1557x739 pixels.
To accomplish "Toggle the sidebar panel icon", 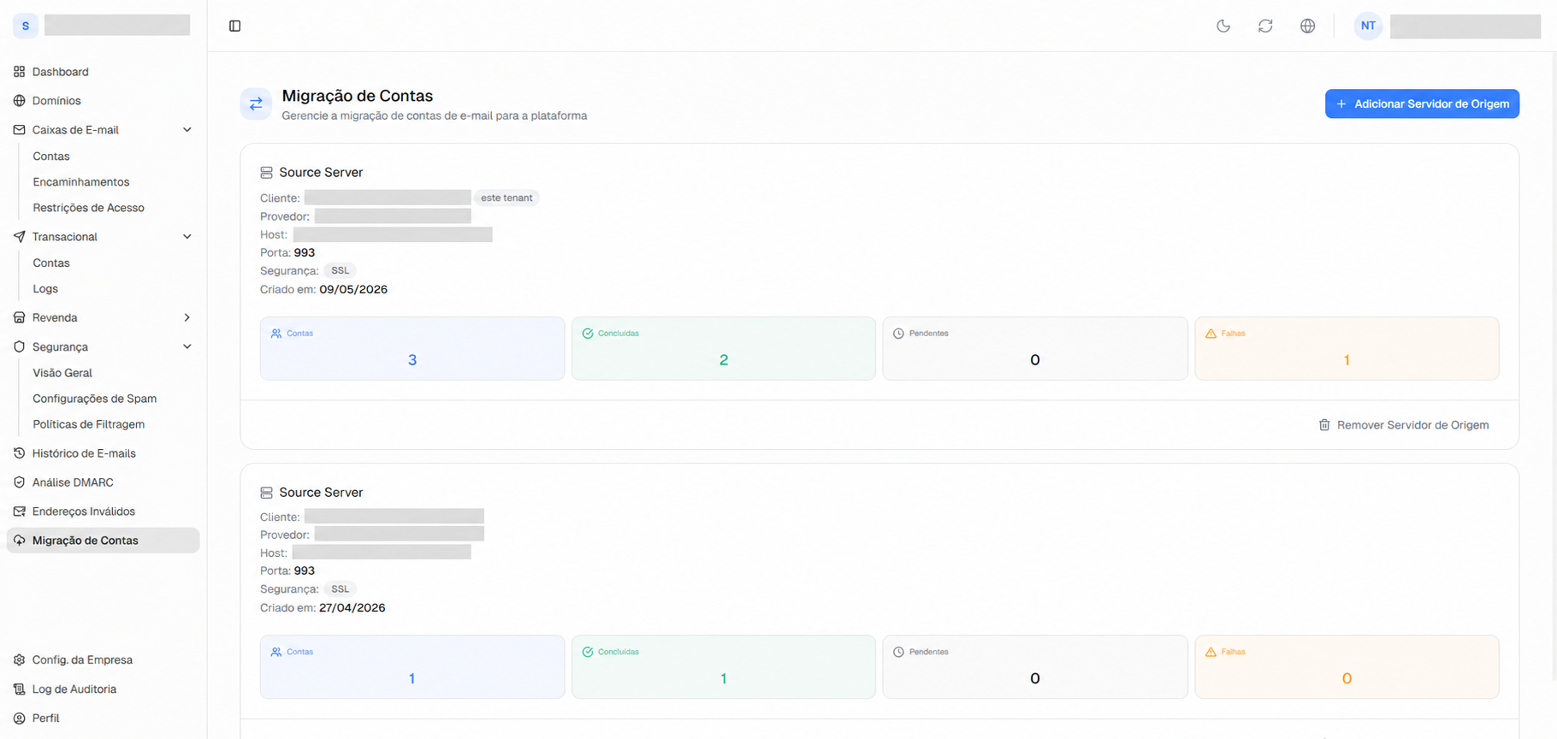I will coord(235,26).
